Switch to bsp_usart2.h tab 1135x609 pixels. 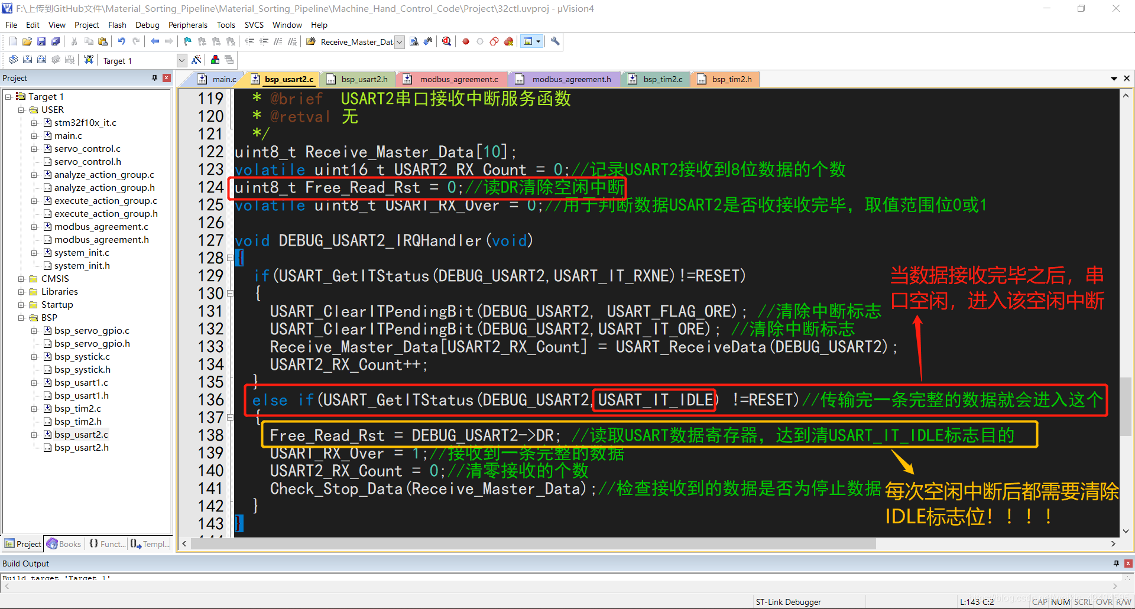coord(358,79)
